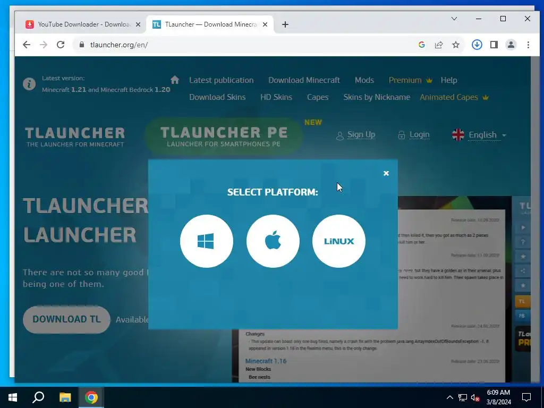Expand the English language dropdown
Viewport: 544px width, 408px height.
[479, 134]
